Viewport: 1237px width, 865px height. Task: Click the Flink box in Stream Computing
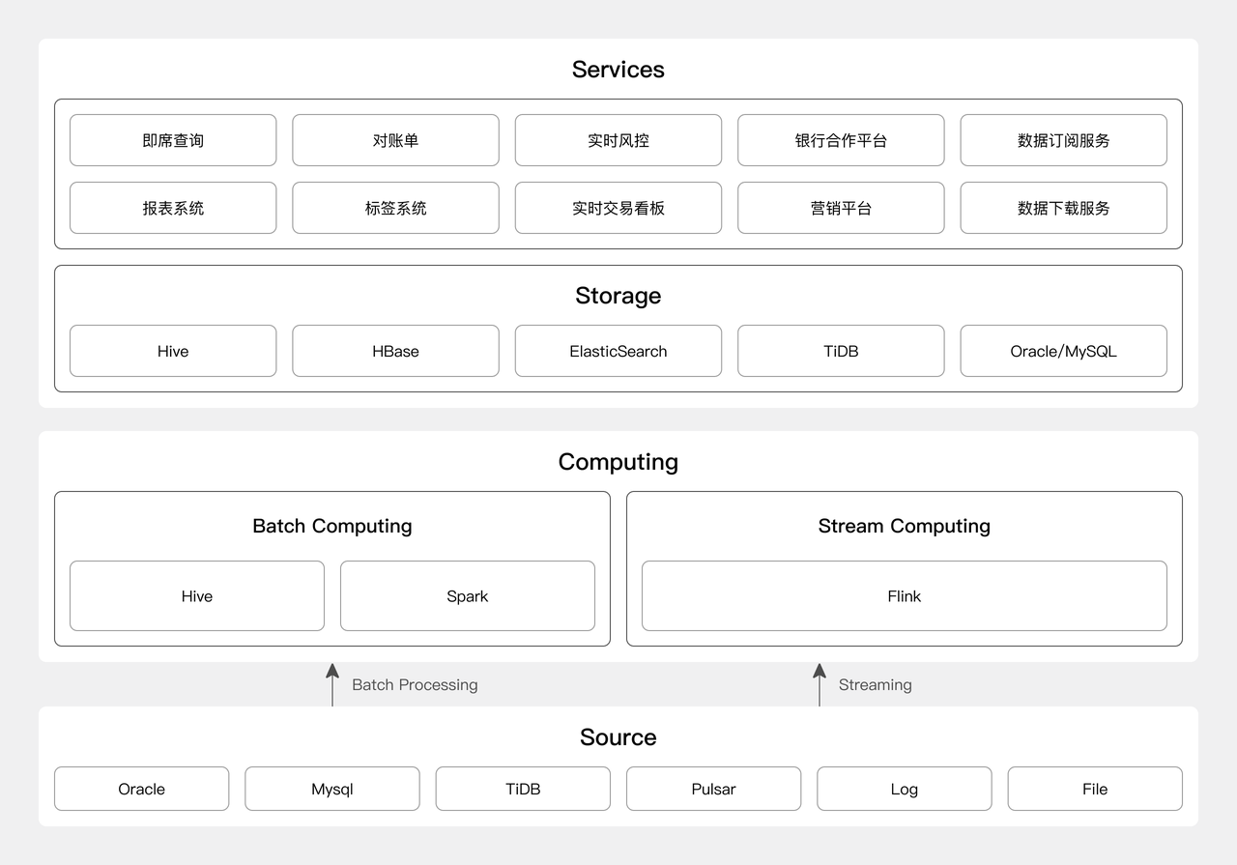point(905,596)
